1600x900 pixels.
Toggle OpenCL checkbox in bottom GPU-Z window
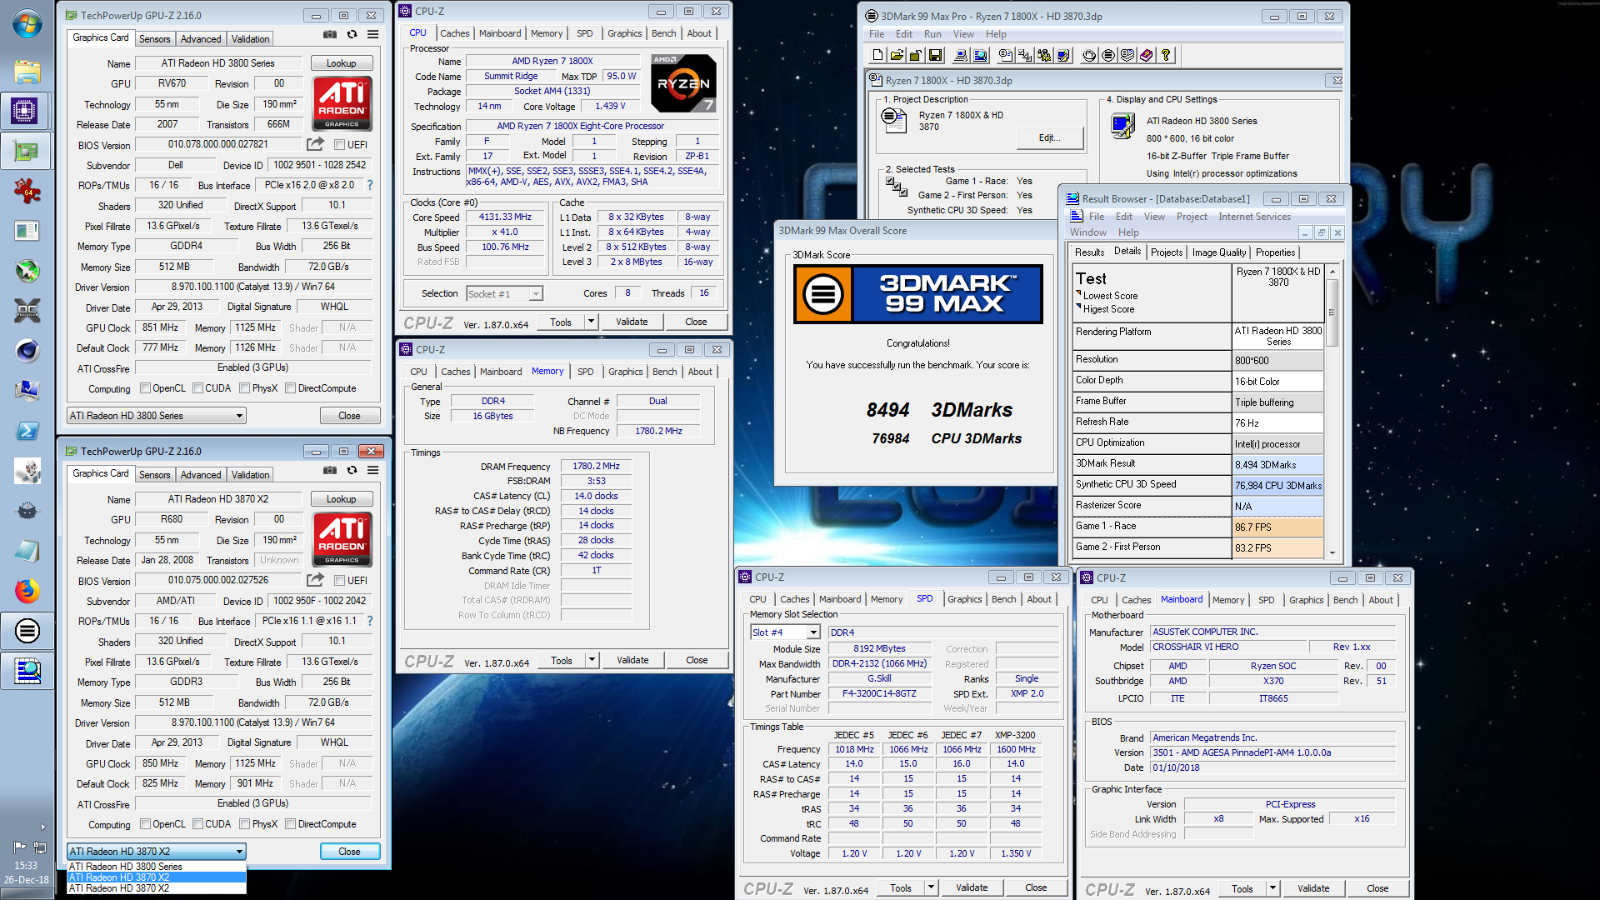(146, 824)
